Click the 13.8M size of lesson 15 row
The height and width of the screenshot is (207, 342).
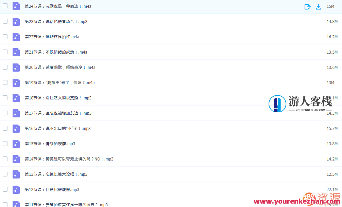332,144
